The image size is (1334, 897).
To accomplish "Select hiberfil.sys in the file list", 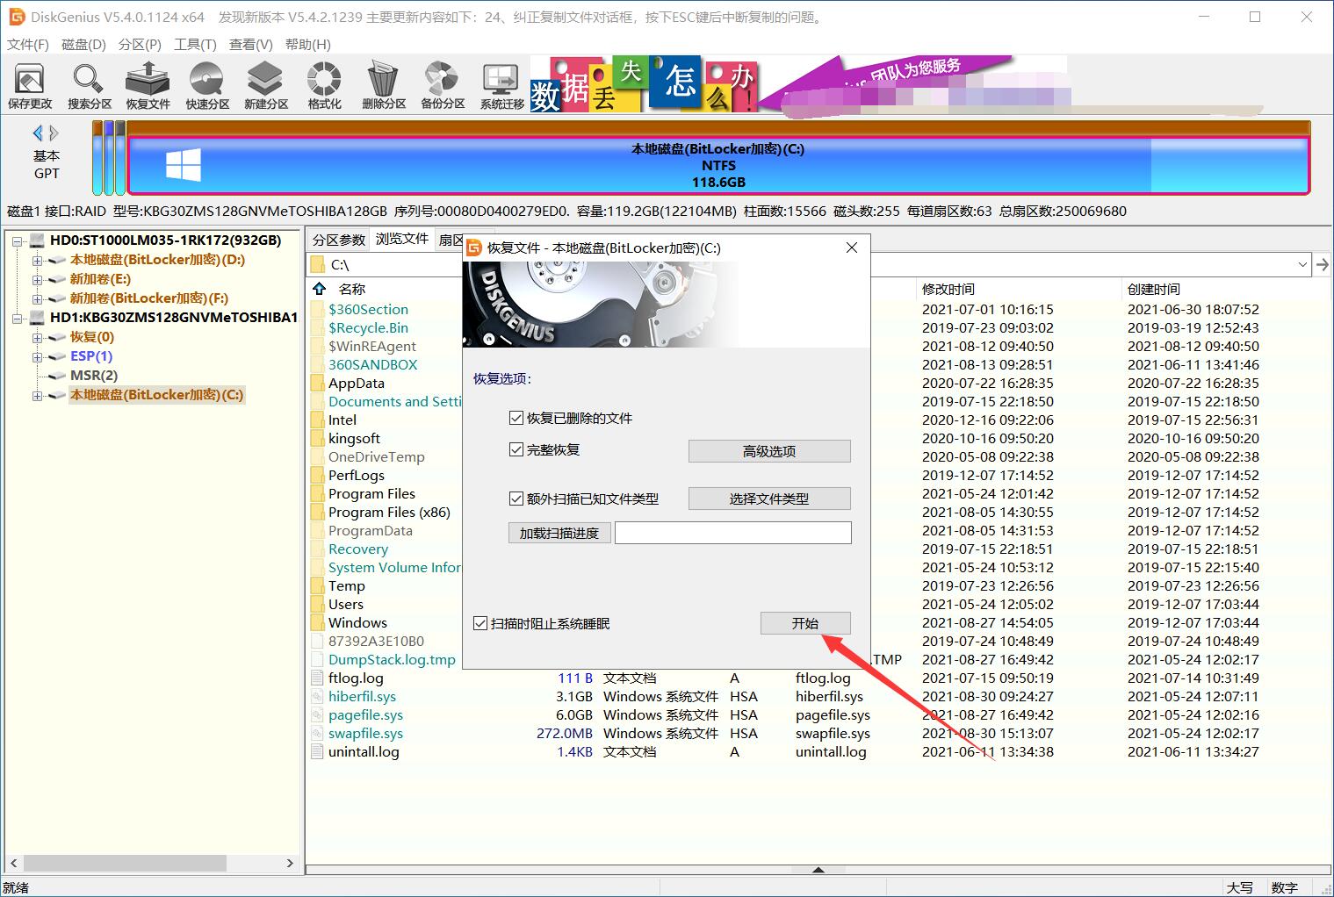I will click(362, 696).
